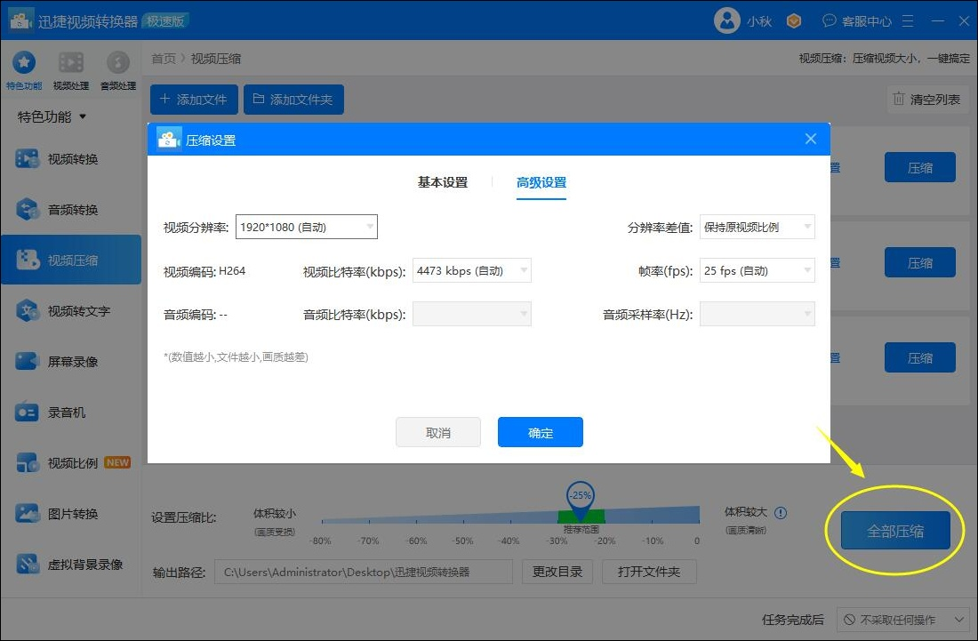Select 视频压缩 in the sidebar
The image size is (978, 641).
pyautogui.click(x=71, y=260)
